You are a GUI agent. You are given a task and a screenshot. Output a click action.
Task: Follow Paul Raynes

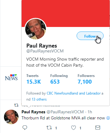pos(90,36)
